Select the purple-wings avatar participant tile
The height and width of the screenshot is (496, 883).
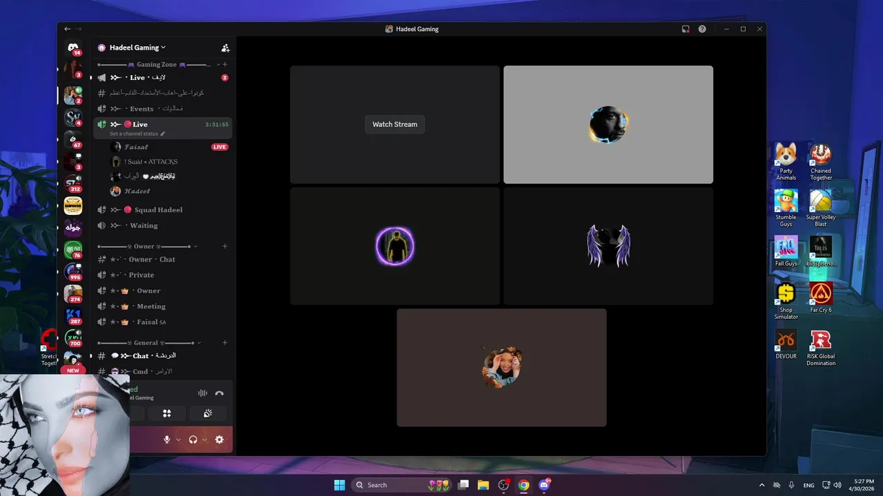pyautogui.click(x=608, y=246)
